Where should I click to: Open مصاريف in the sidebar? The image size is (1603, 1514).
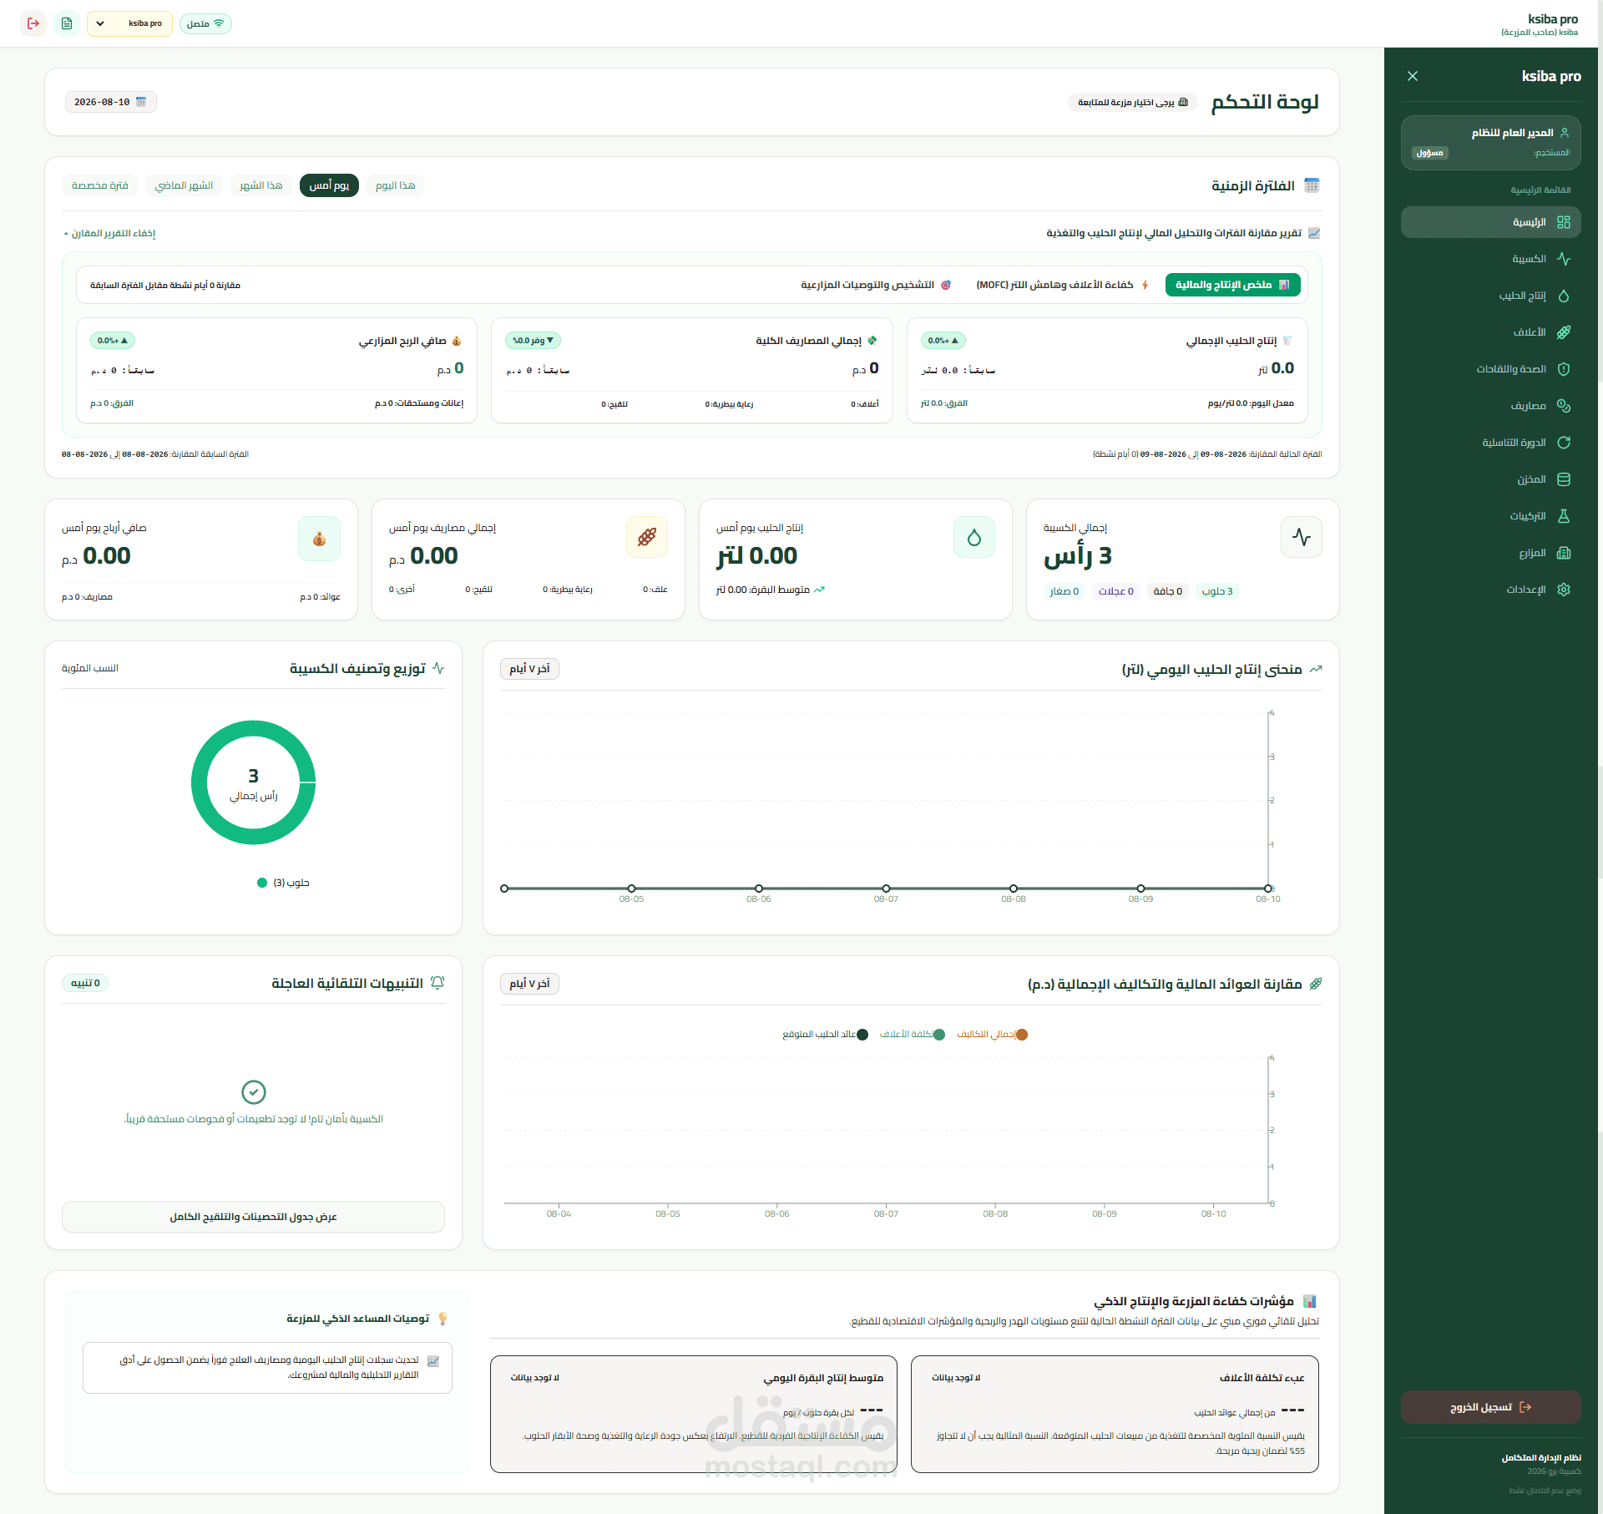(1490, 406)
